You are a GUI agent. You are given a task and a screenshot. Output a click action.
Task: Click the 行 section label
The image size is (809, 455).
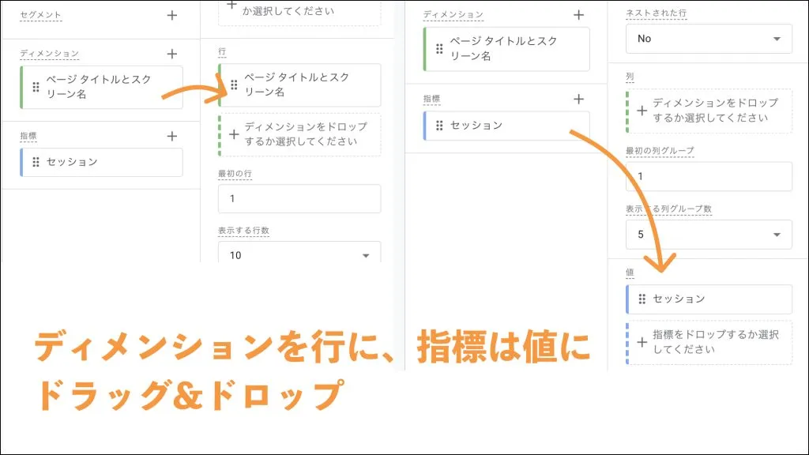[222, 52]
